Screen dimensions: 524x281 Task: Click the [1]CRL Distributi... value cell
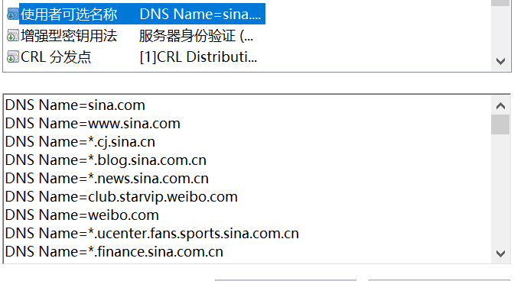pyautogui.click(x=198, y=57)
